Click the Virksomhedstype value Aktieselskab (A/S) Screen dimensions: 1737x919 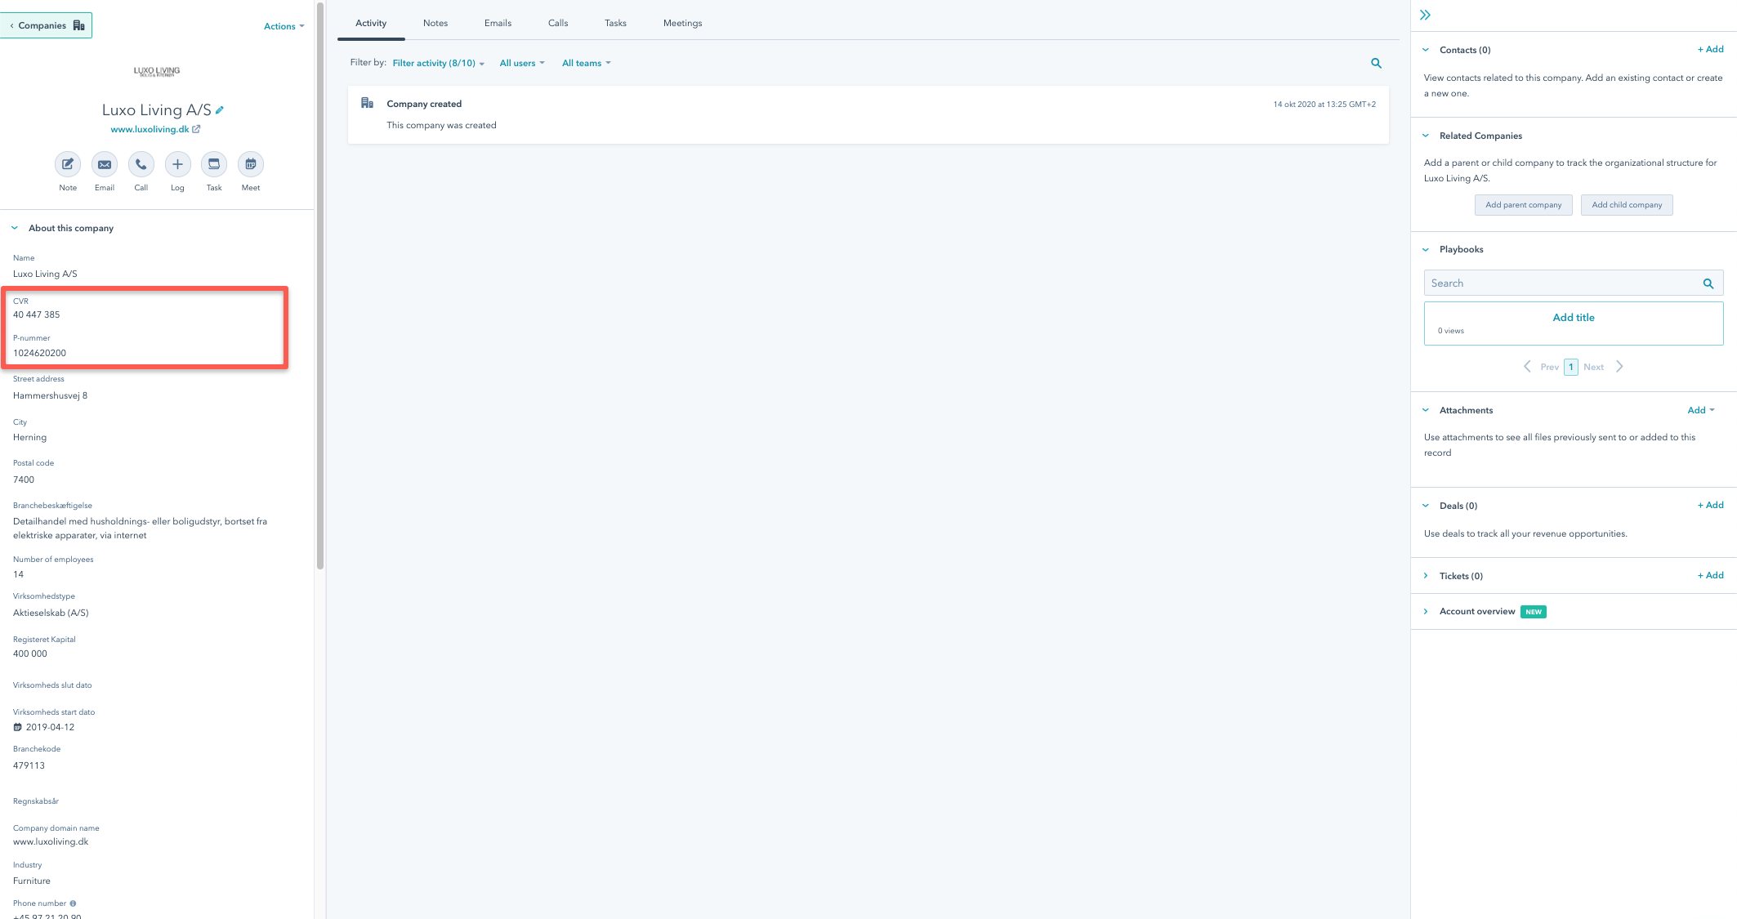point(51,613)
